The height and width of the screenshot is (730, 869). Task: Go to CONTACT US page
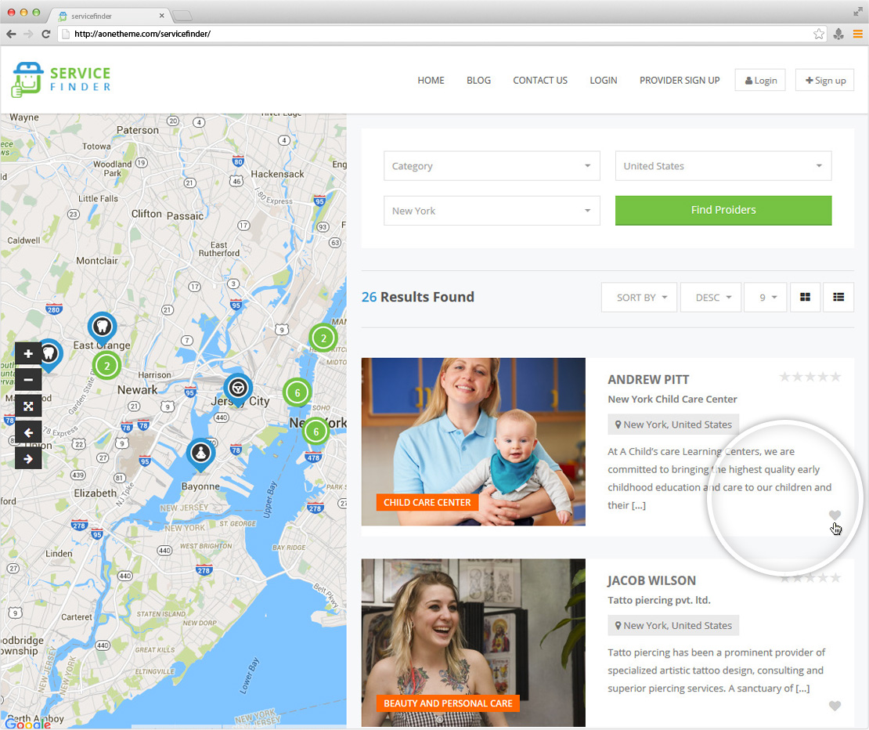click(540, 80)
